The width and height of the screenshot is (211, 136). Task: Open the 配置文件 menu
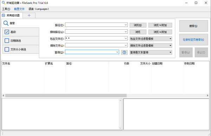[x=19, y=9]
